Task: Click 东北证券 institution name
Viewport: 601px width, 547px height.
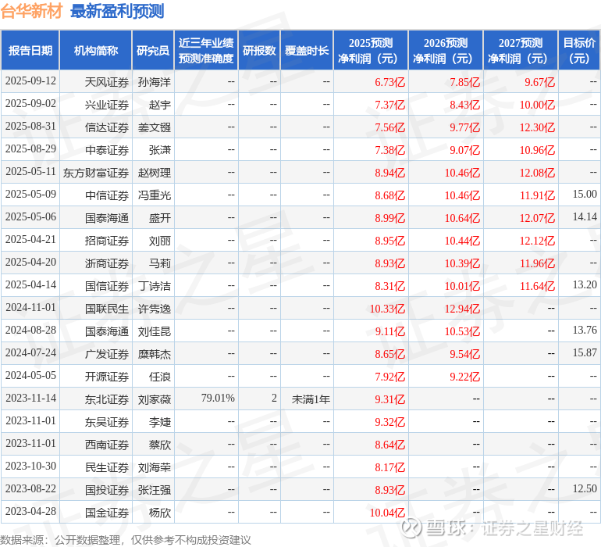Action: pos(107,399)
